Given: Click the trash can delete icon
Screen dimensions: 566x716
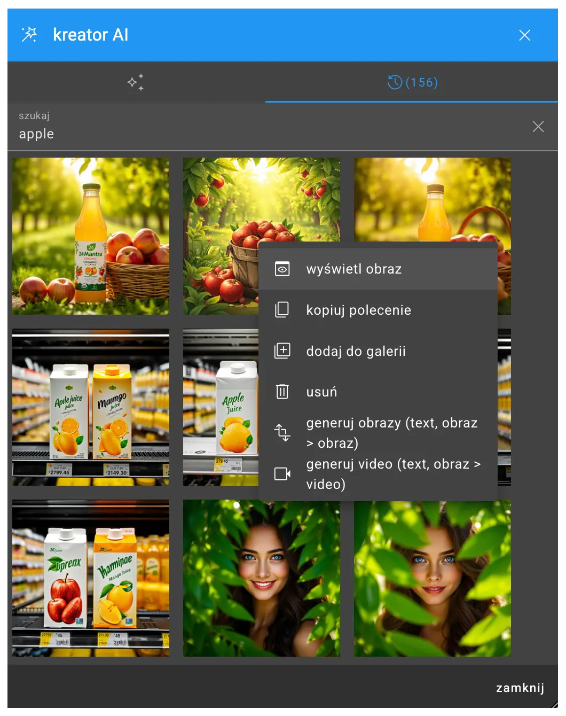Looking at the screenshot, I should (282, 392).
